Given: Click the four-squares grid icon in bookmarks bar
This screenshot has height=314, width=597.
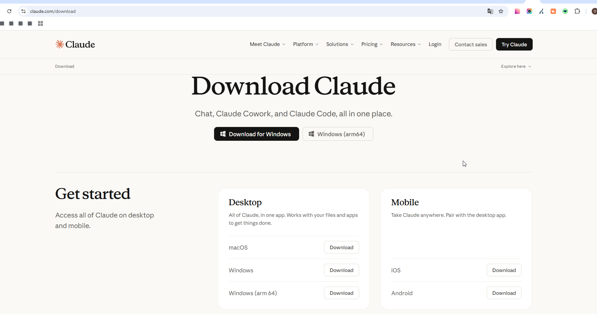Looking at the screenshot, I should click(x=40, y=23).
